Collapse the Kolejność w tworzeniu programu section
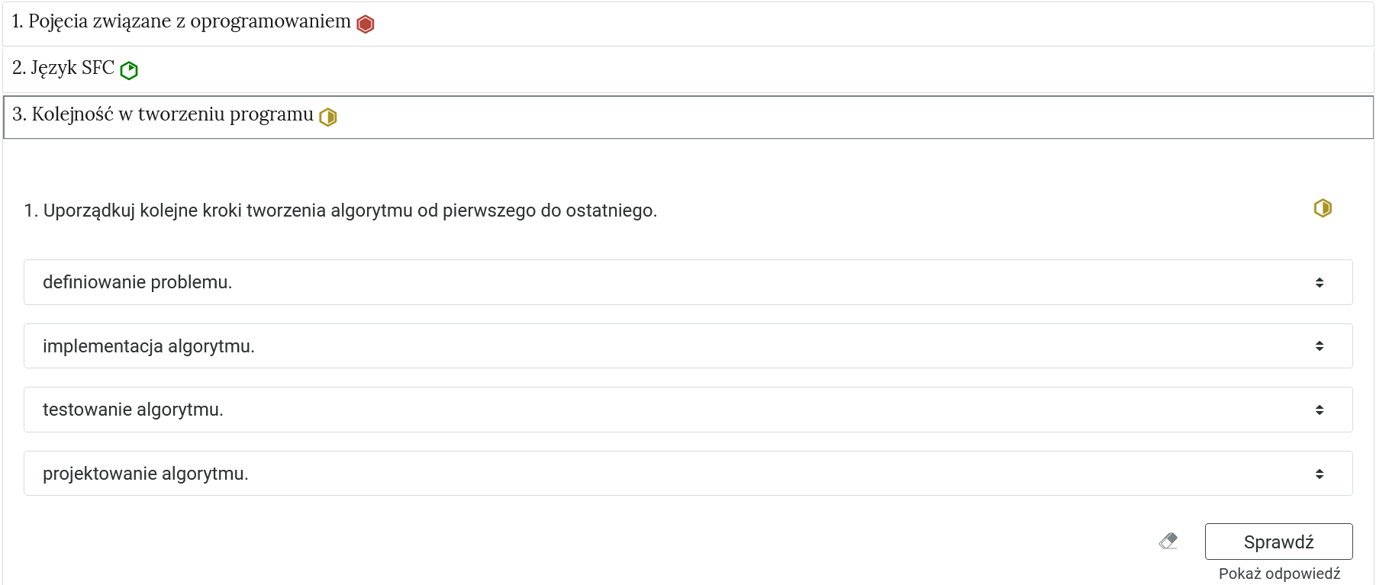The width and height of the screenshot is (1376, 585). pyautogui.click(x=163, y=115)
